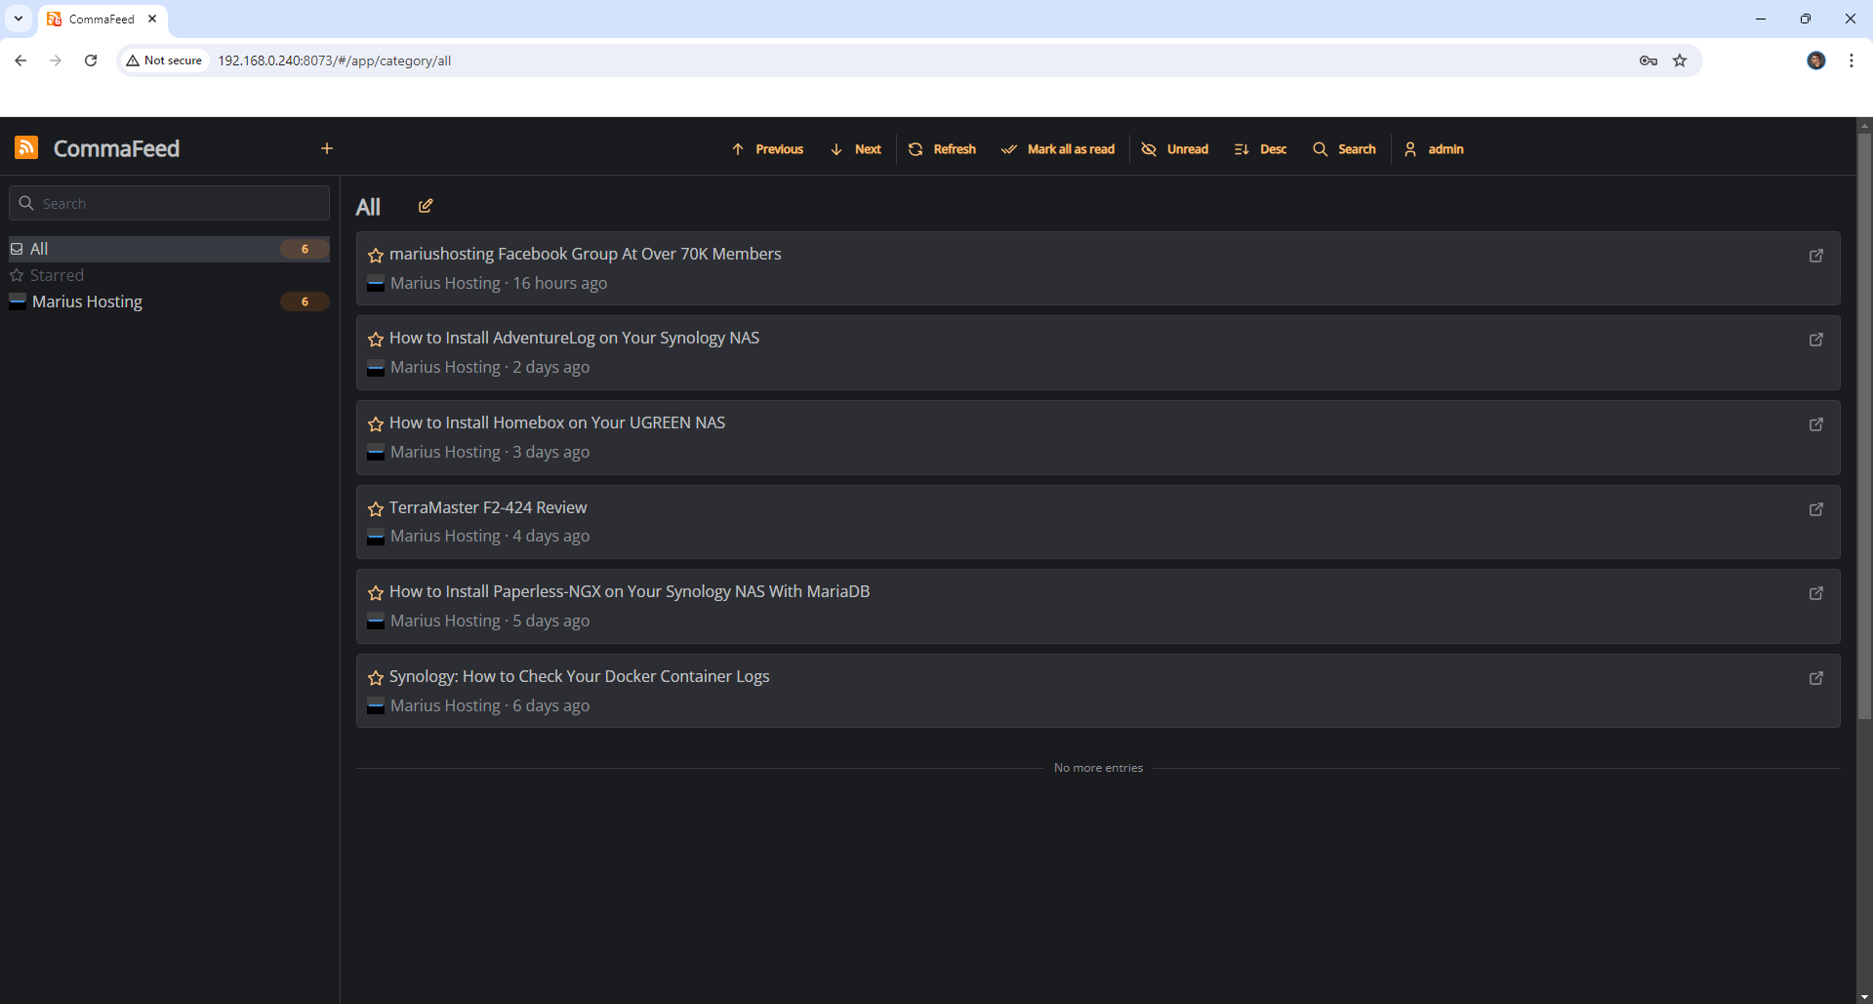Select the Marius Hosting feed in sidebar
Screen dimensions: 1873x1004
[x=170, y=301]
